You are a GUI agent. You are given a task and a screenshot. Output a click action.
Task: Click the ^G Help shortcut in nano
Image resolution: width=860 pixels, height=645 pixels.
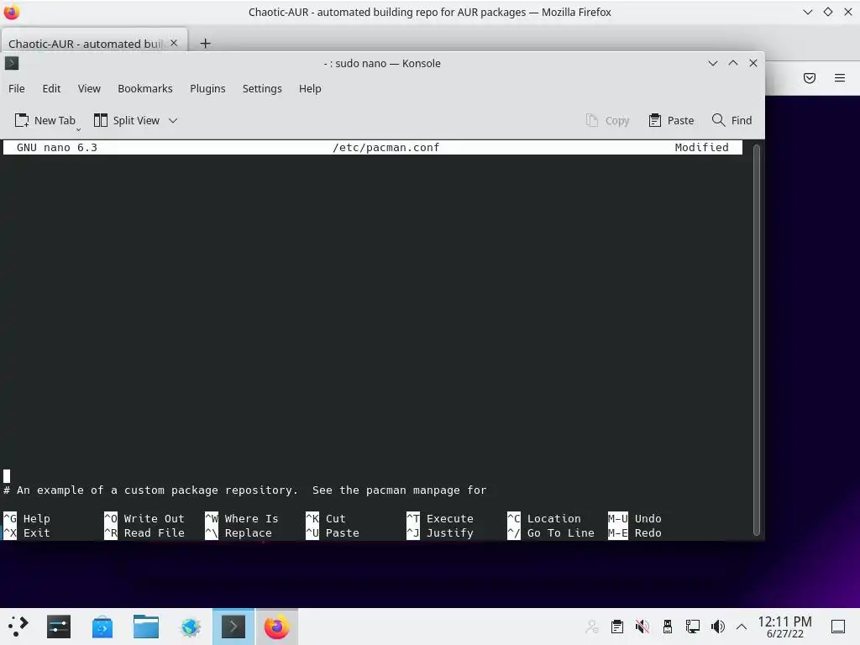click(x=27, y=518)
